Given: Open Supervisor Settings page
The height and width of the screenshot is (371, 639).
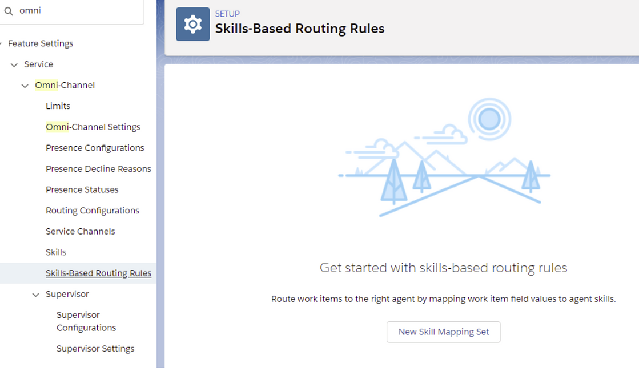Looking at the screenshot, I should point(95,349).
